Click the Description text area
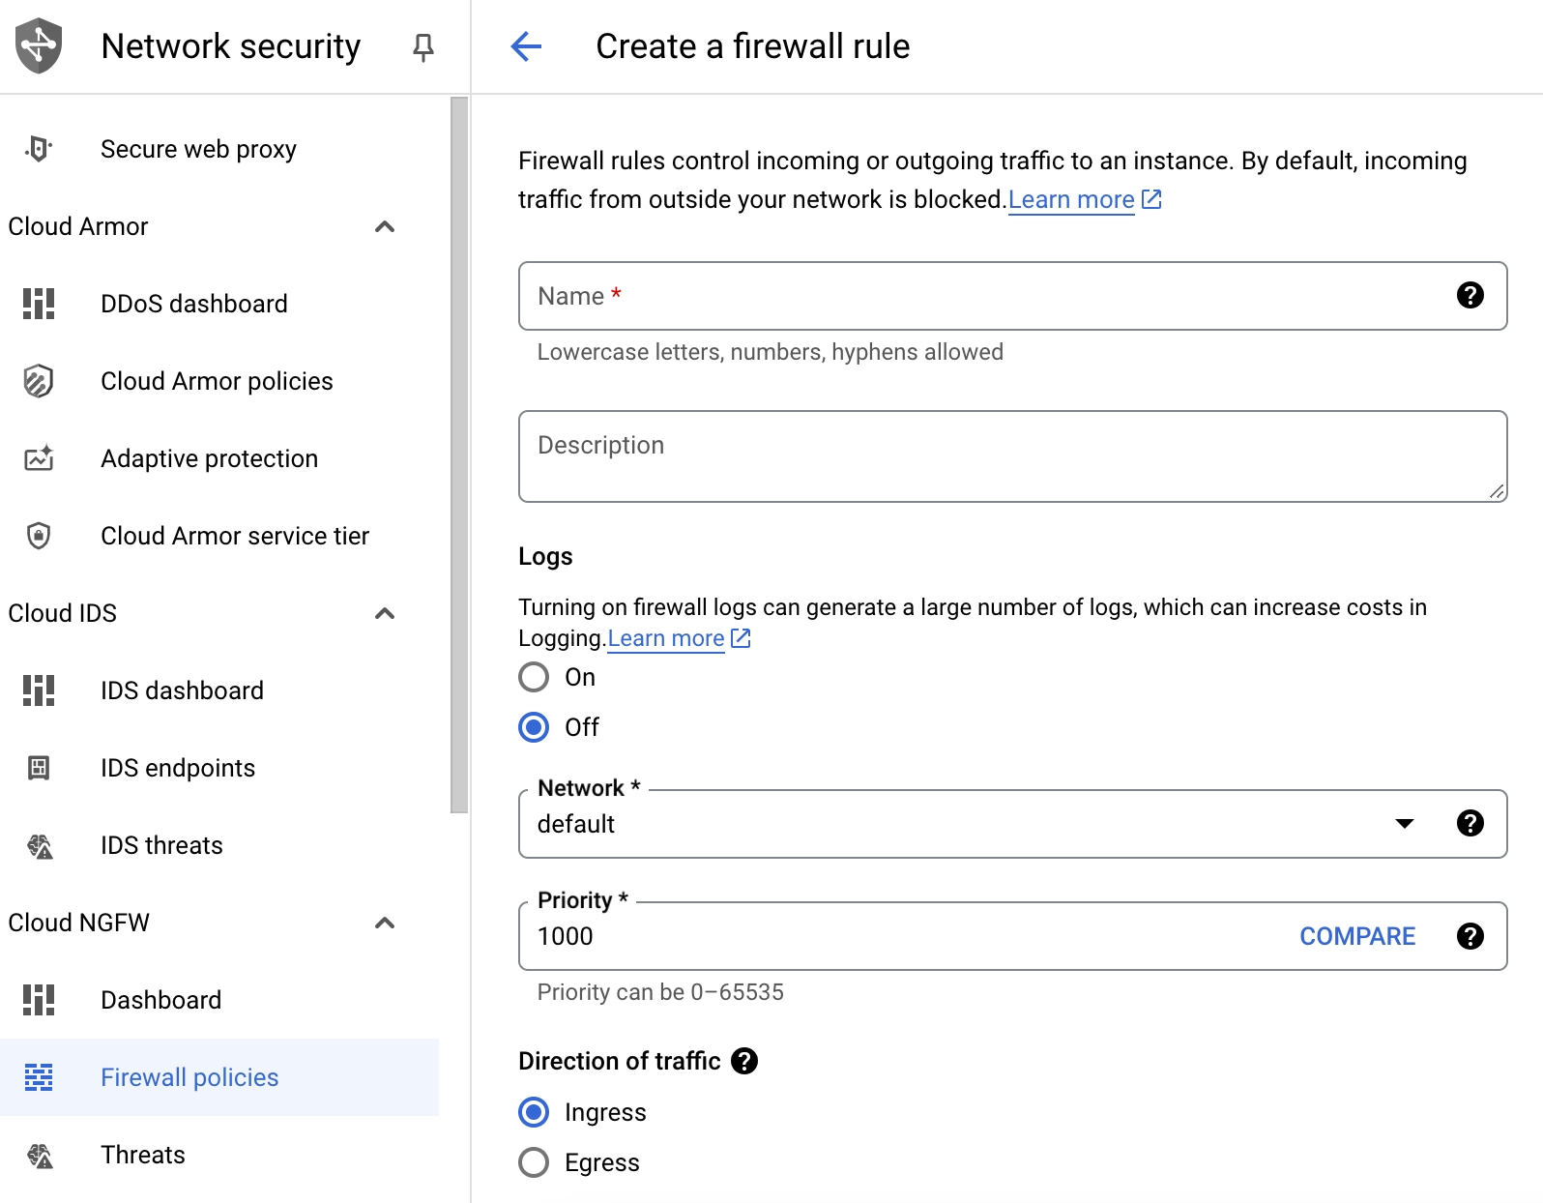1543x1203 pixels. (1012, 456)
